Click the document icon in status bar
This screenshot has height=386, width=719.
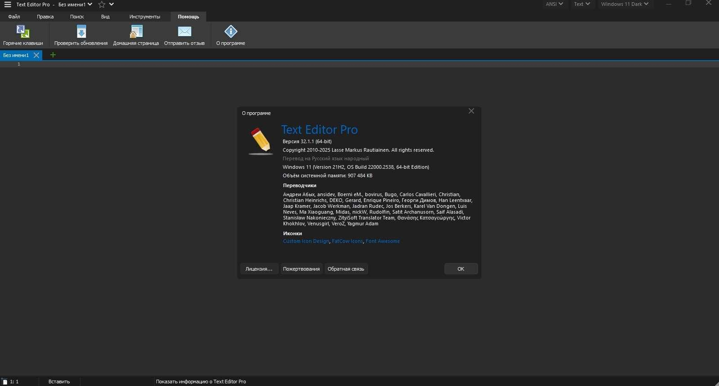click(x=4, y=382)
